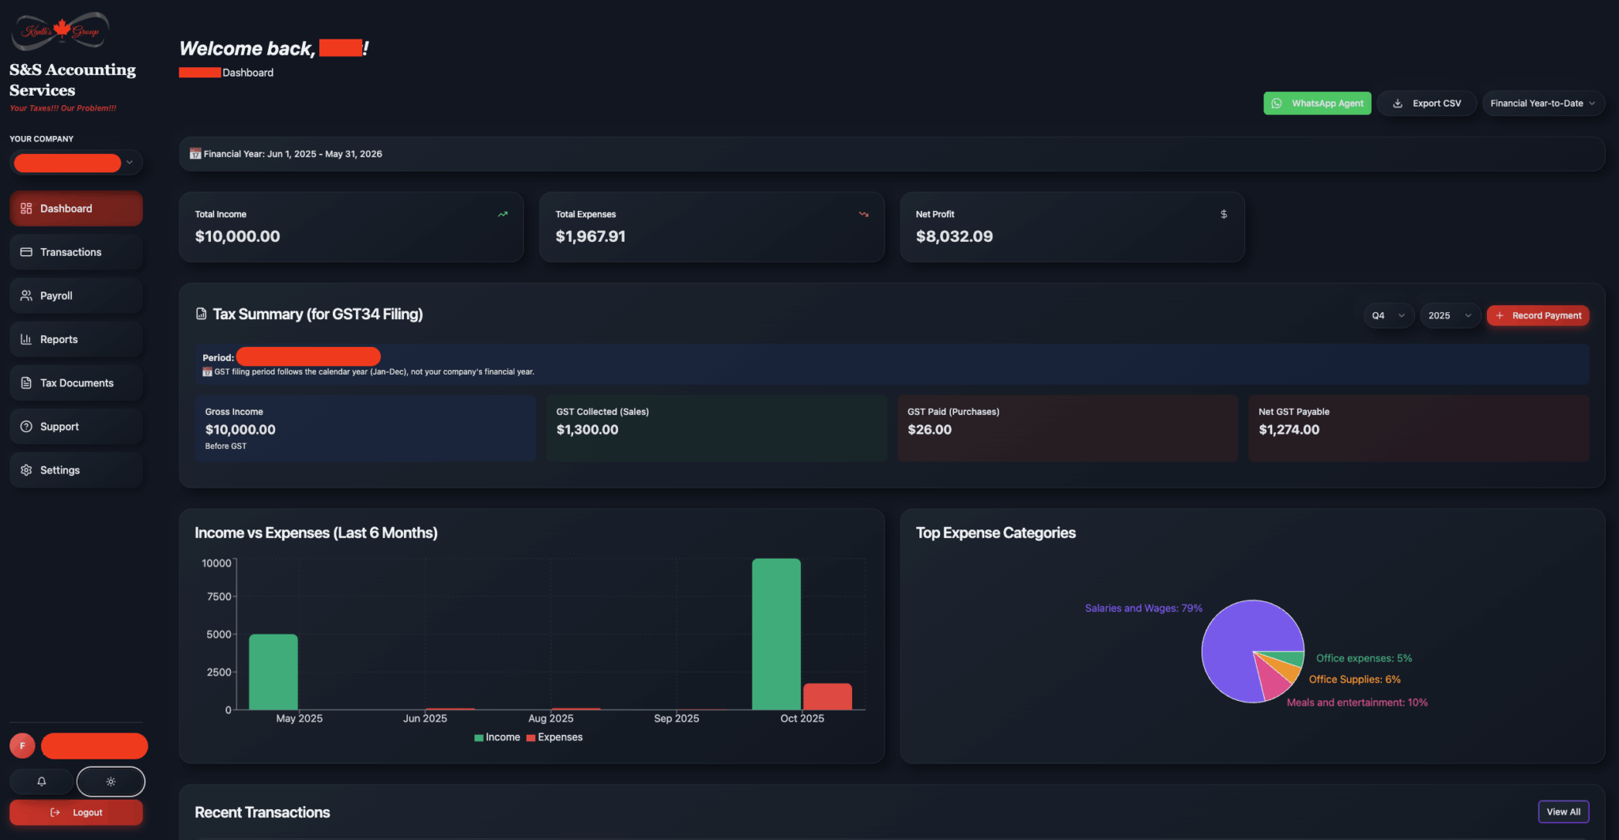Click the Tax Summary document icon
Image resolution: width=1619 pixels, height=840 pixels.
click(x=201, y=315)
